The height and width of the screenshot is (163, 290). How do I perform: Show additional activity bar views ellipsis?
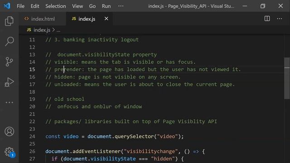9,102
